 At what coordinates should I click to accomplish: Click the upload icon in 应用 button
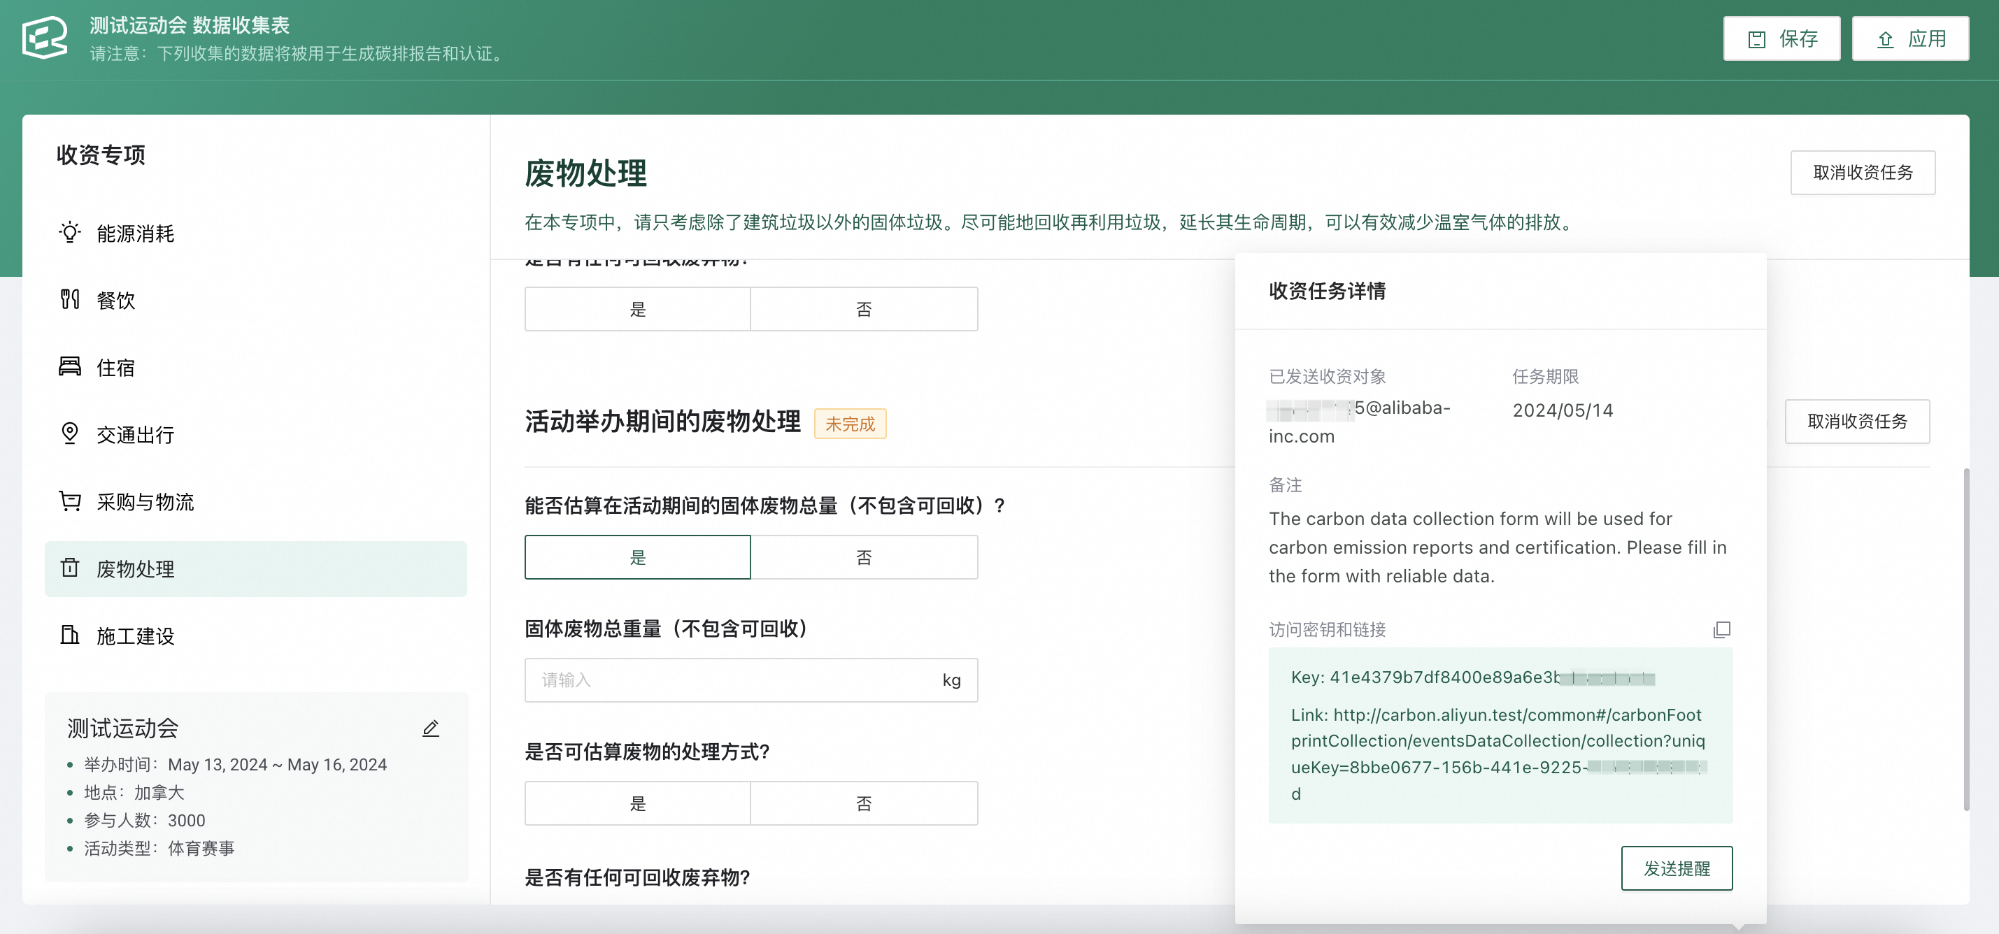click(x=1885, y=40)
